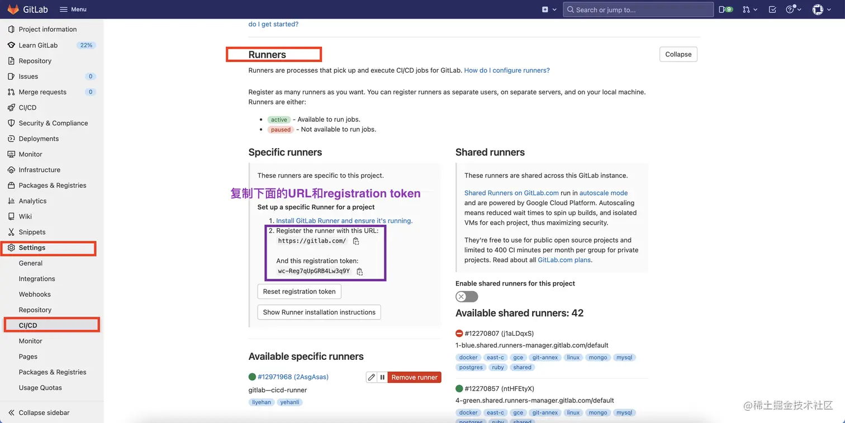Focus the Search or jump to field
The height and width of the screenshot is (423, 845).
tap(638, 9)
